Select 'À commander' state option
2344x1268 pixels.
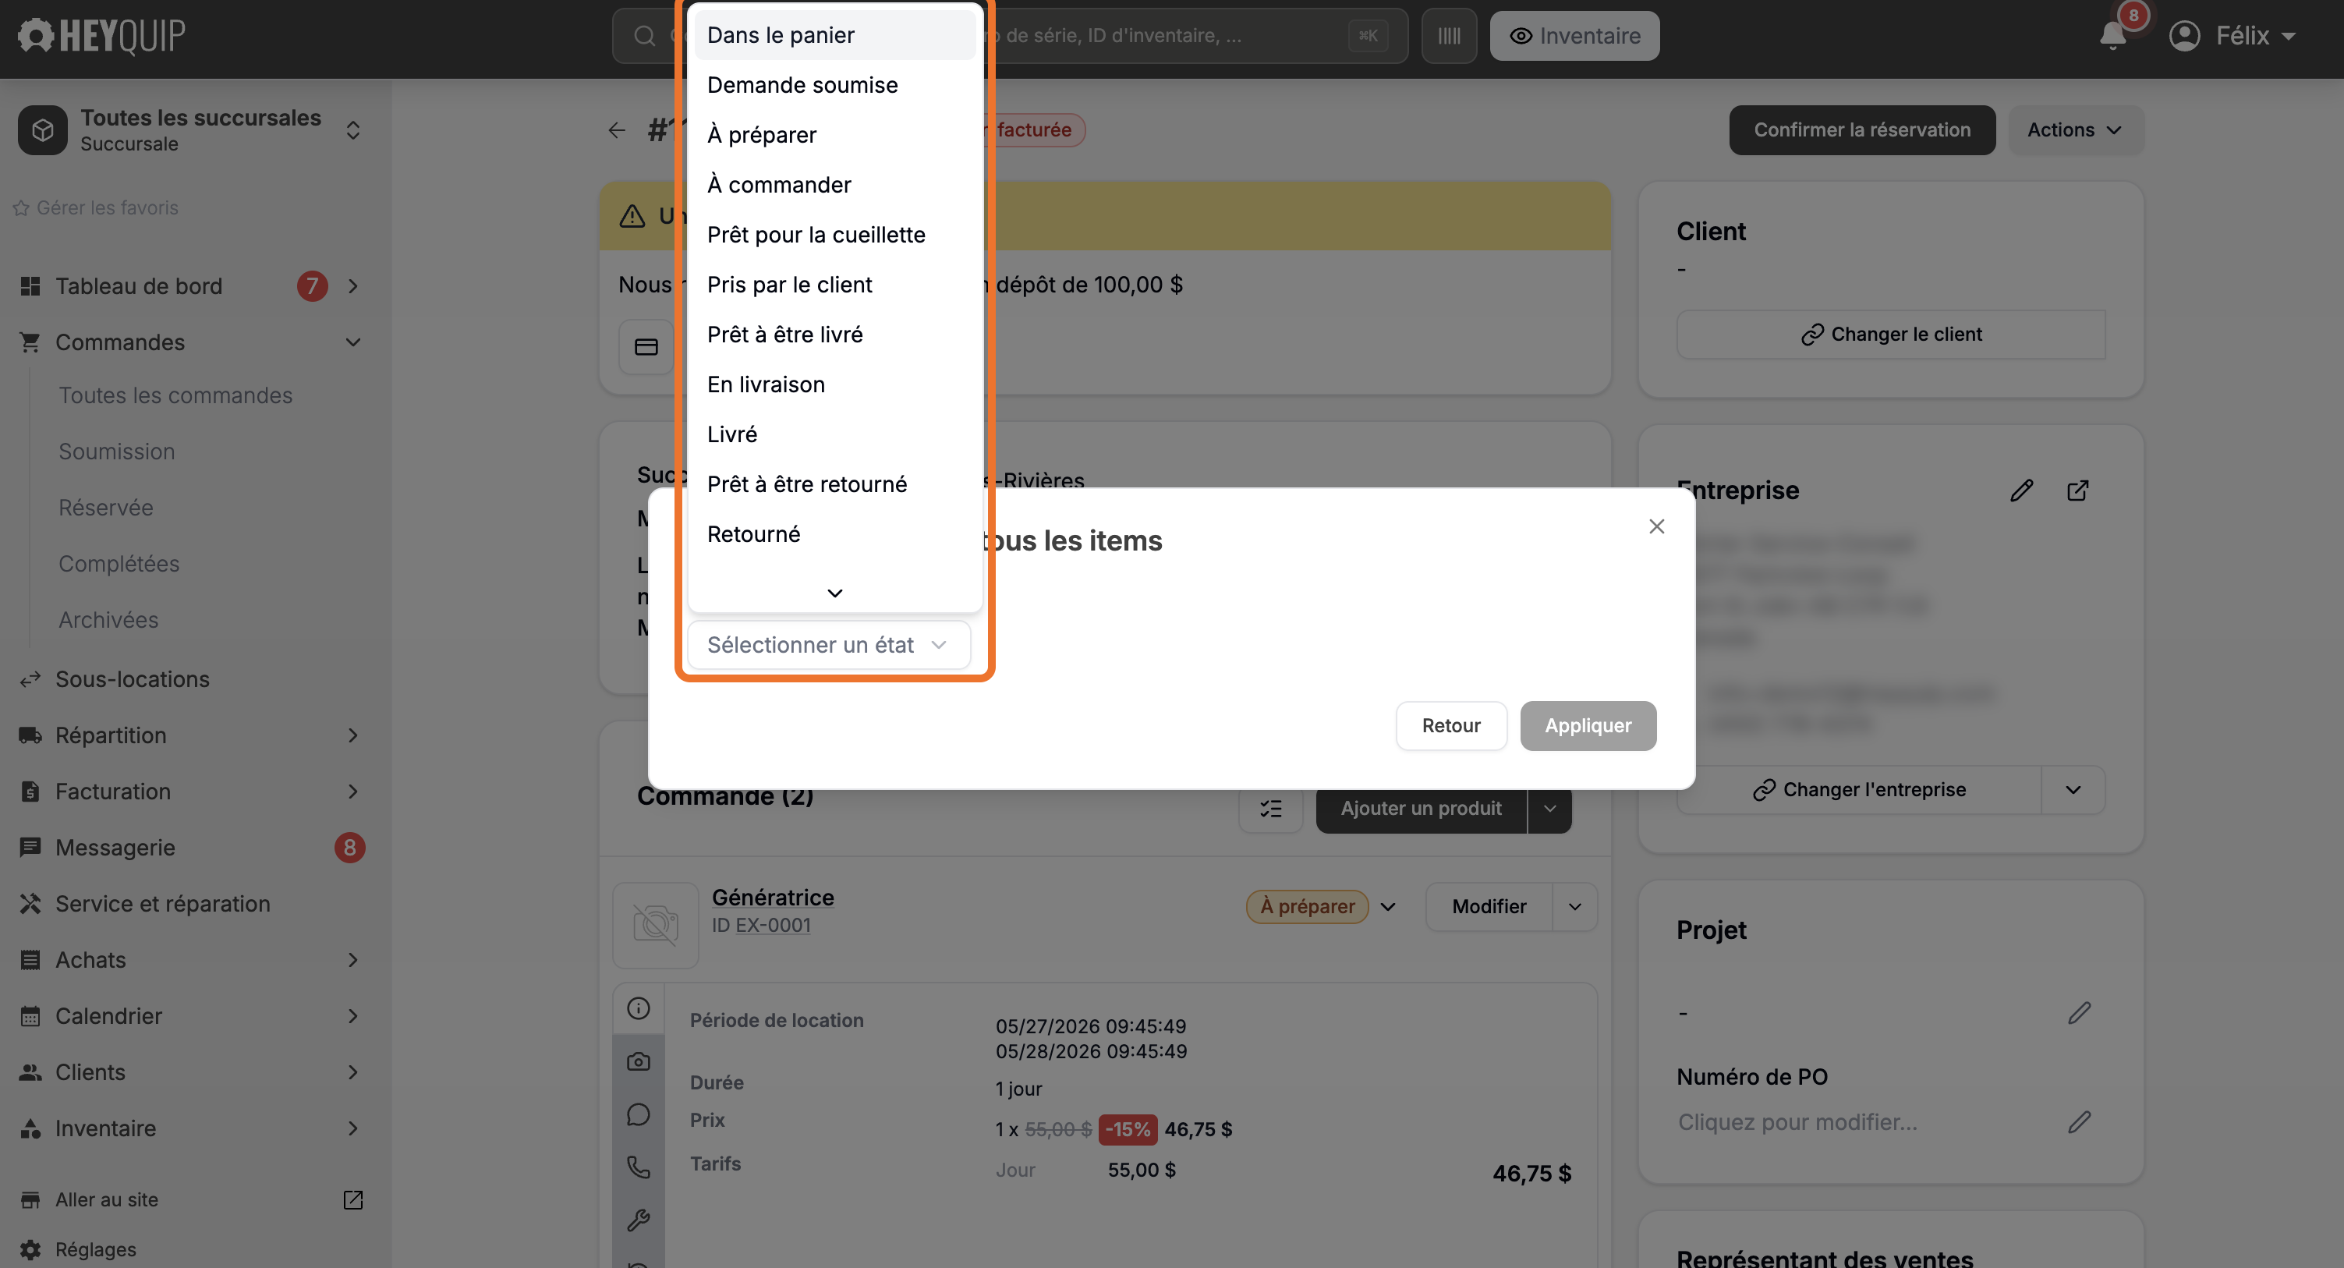pyautogui.click(x=834, y=185)
